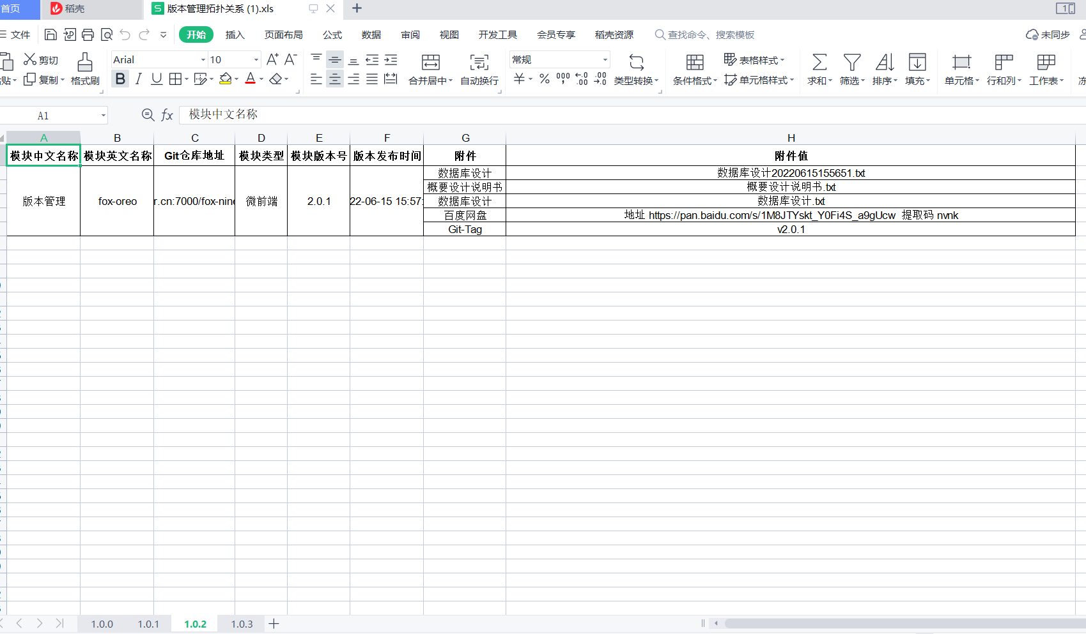Click the print icon in quick toolbar
Screen dimensions: 1086x634
click(x=88, y=34)
